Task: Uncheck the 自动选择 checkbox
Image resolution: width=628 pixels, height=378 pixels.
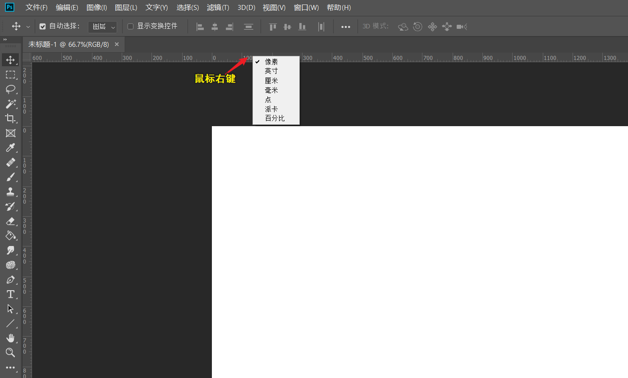Action: [43, 27]
